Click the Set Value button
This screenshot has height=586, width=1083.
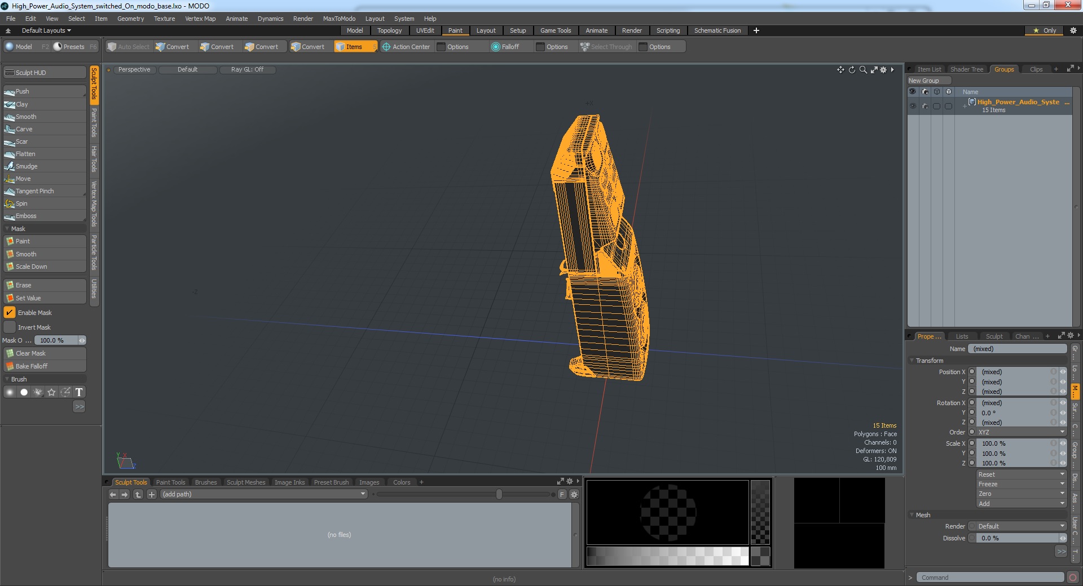[44, 298]
